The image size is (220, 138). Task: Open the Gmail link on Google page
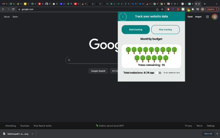pyautogui.click(x=190, y=17)
